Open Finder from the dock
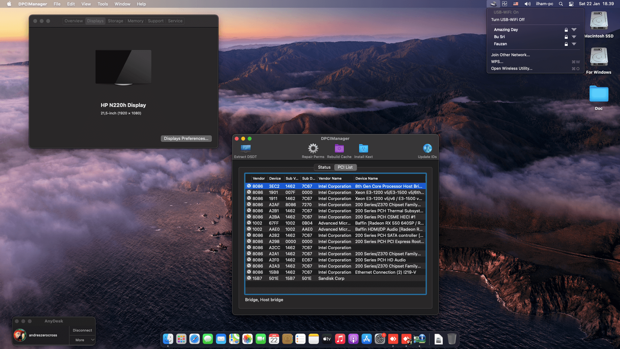620x349 pixels. (x=168, y=339)
